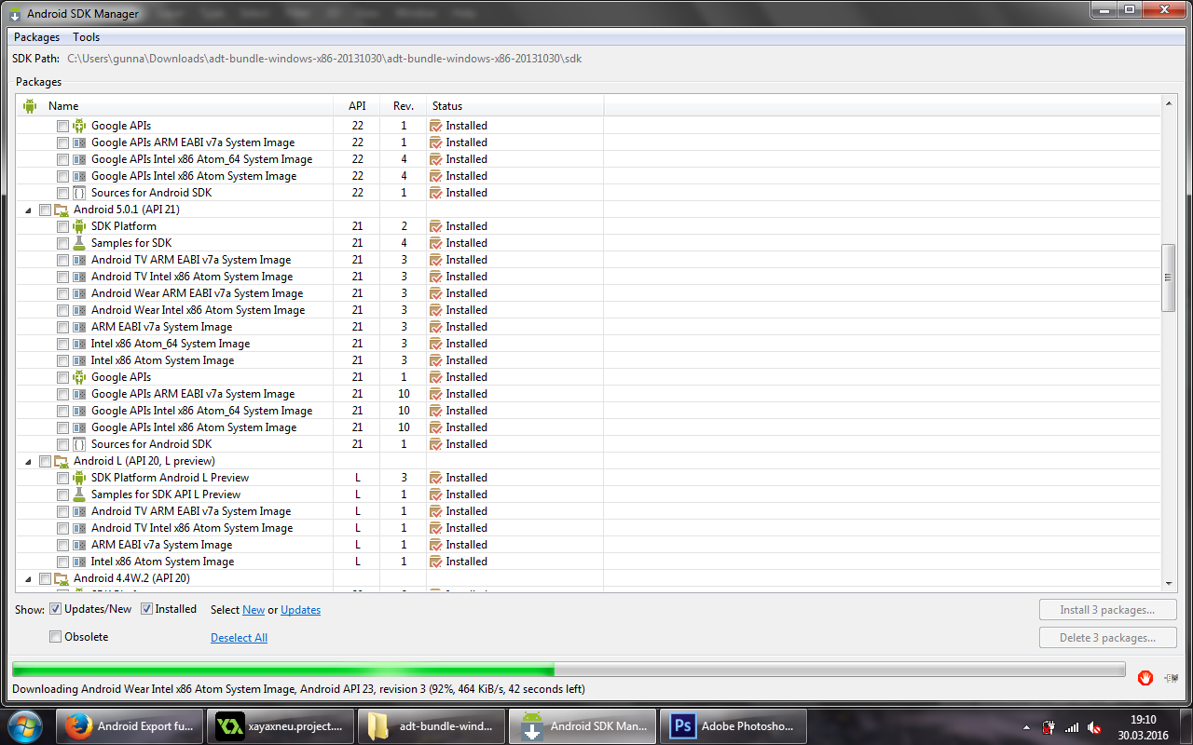
Task: Collapse the Android L (API 20, L preview) group
Action: (x=28, y=461)
